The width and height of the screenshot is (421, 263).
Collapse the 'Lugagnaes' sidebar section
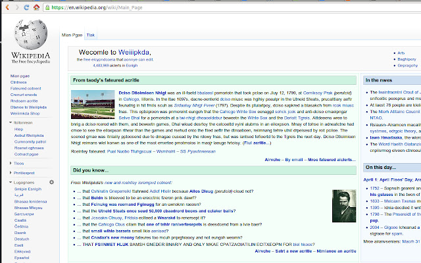coord(11,182)
